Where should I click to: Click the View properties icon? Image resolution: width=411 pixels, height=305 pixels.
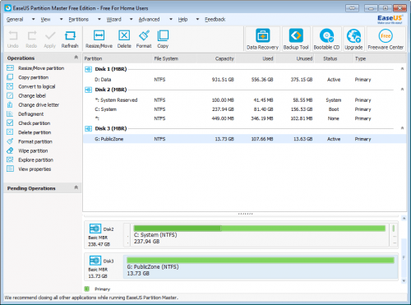[10, 169]
